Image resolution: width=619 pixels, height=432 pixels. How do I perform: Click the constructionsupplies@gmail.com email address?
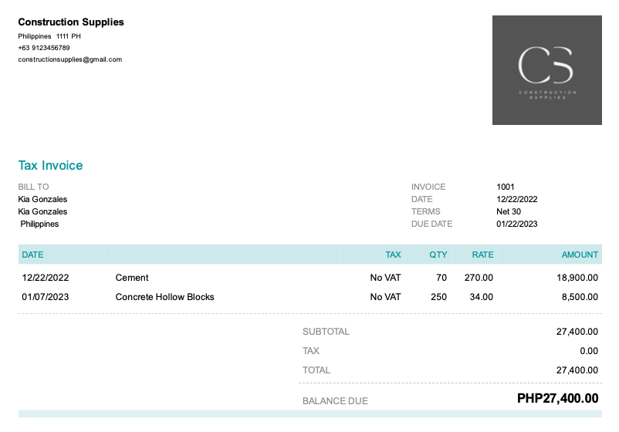(70, 59)
